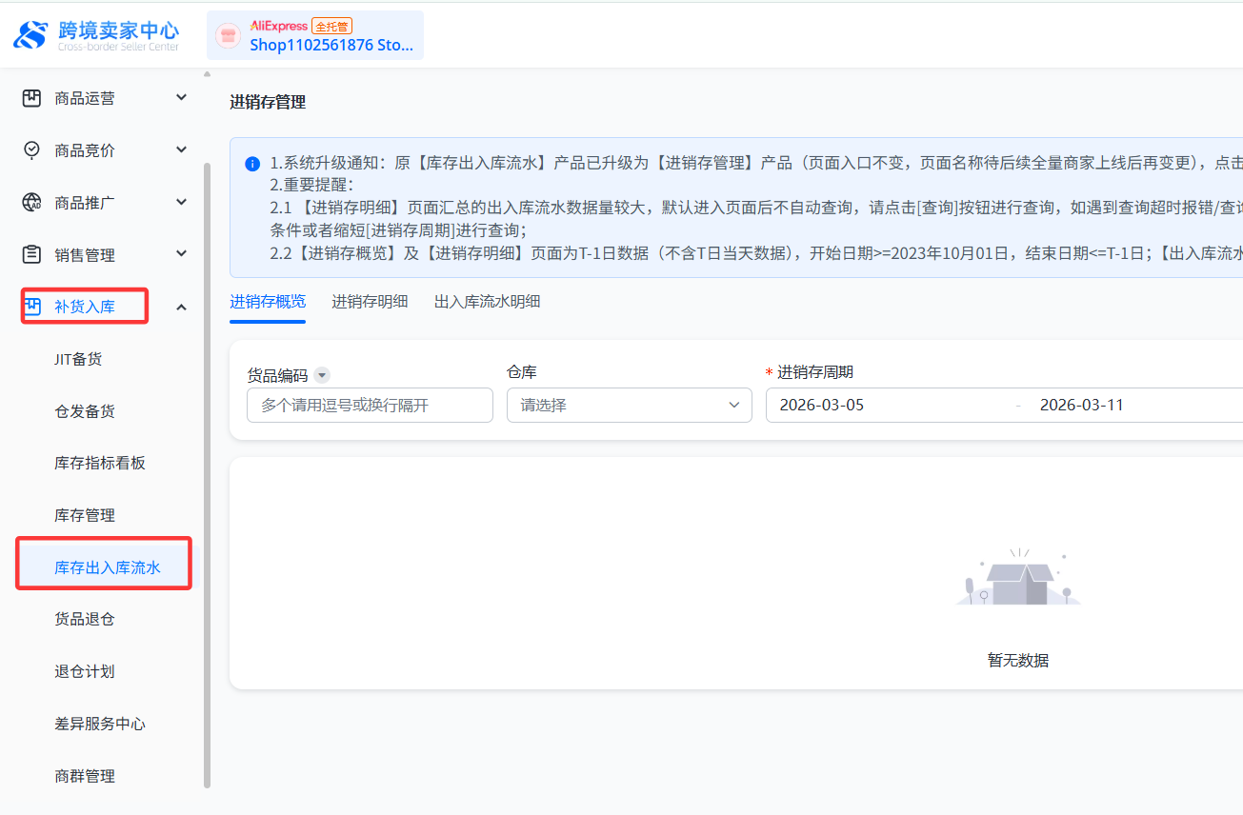Open the 货品编码 field type dropdown arrow

[x=322, y=376]
